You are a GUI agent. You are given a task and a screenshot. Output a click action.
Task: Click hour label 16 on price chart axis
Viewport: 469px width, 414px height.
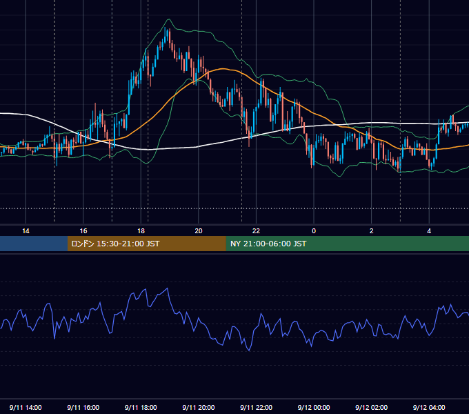(x=83, y=231)
